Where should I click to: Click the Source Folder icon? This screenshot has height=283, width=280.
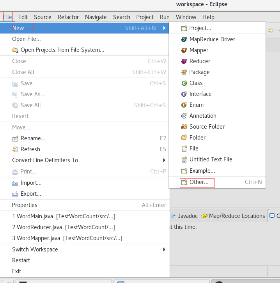pos(184,127)
